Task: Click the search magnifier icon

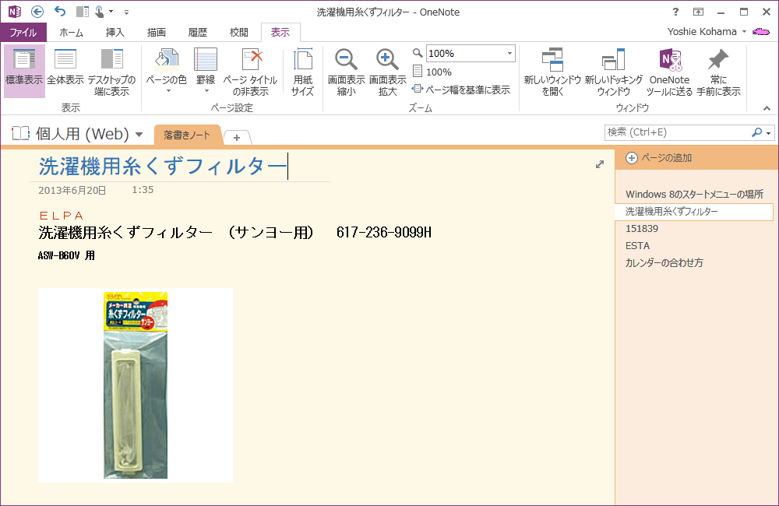Action: [x=756, y=132]
